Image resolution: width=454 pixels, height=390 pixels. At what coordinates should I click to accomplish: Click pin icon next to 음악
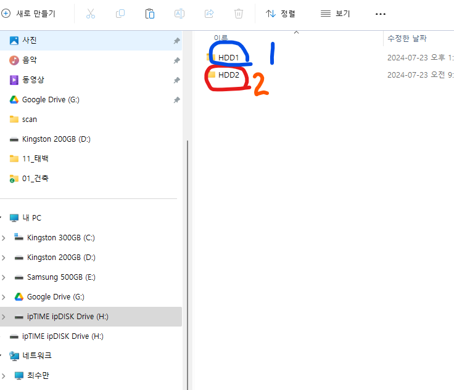(176, 60)
